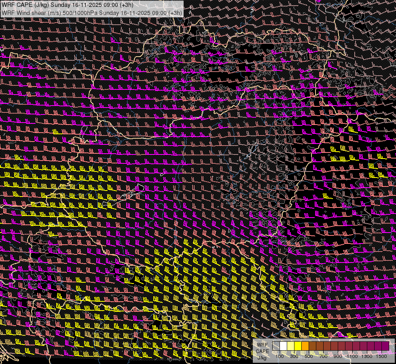This screenshot has height=364, width=396.
Task: Click the J/kg unit label in the legend
Action: (262, 358)
